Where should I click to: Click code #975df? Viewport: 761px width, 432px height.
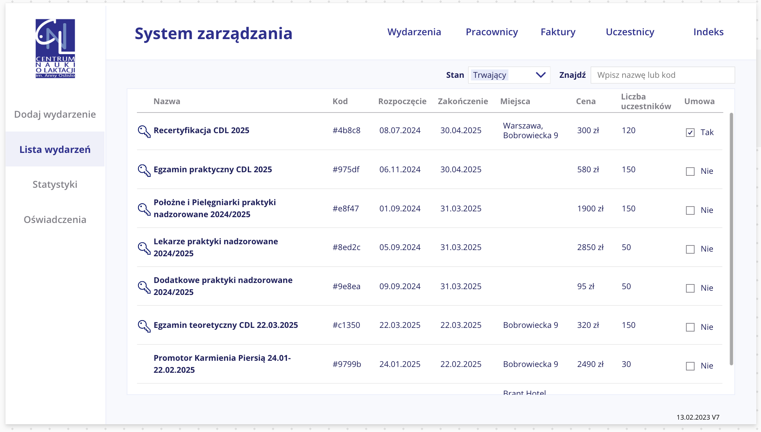pyautogui.click(x=346, y=170)
